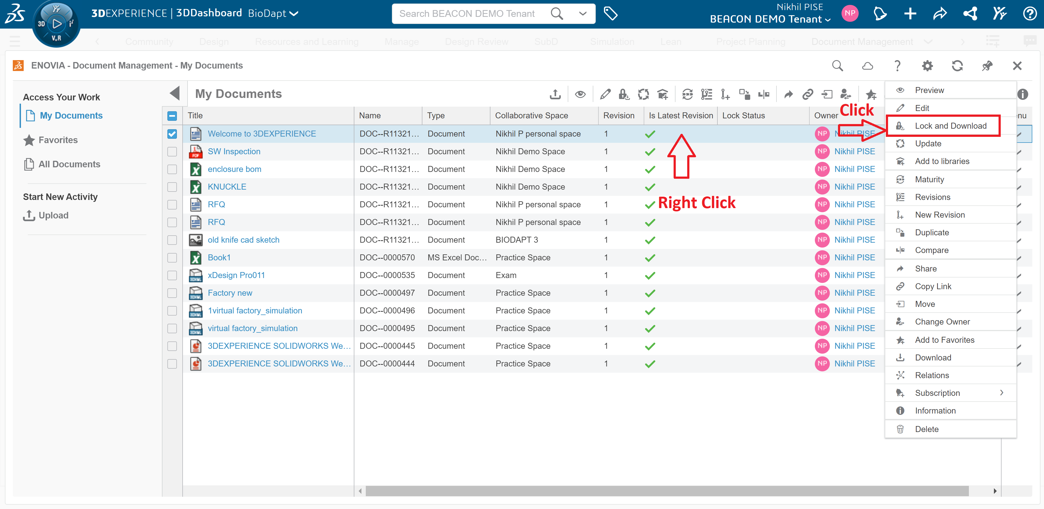Click the next tabs arrow

tap(963, 42)
